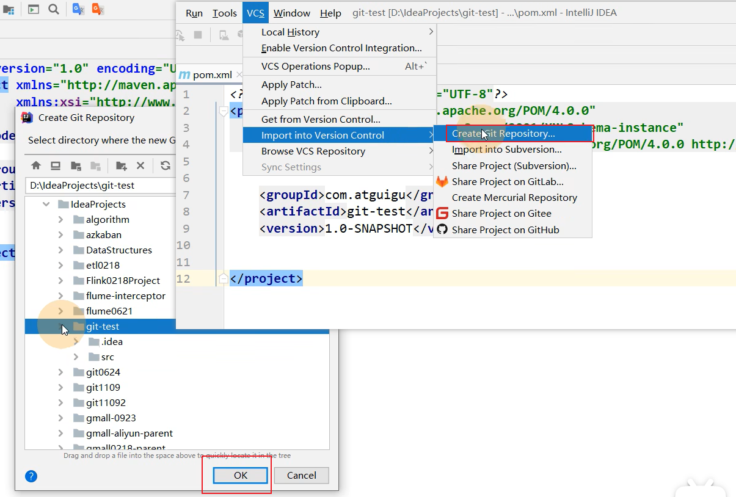Click the artifactId git-test code line

(x=346, y=212)
